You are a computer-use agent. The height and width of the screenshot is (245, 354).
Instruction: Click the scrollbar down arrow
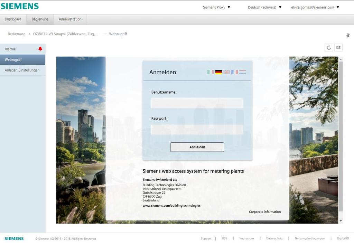(341, 221)
